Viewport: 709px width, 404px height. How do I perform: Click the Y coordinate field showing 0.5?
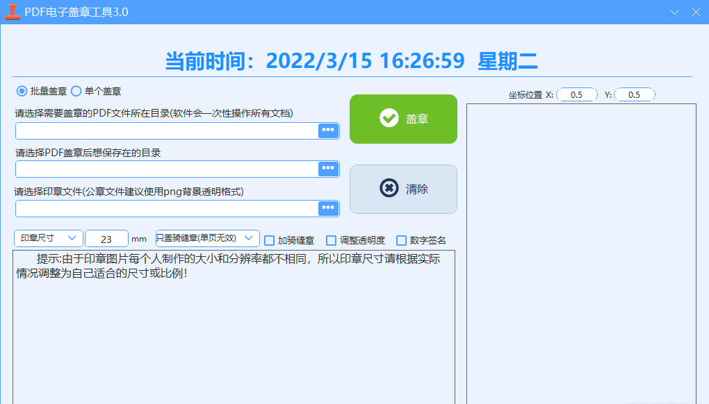coord(635,95)
